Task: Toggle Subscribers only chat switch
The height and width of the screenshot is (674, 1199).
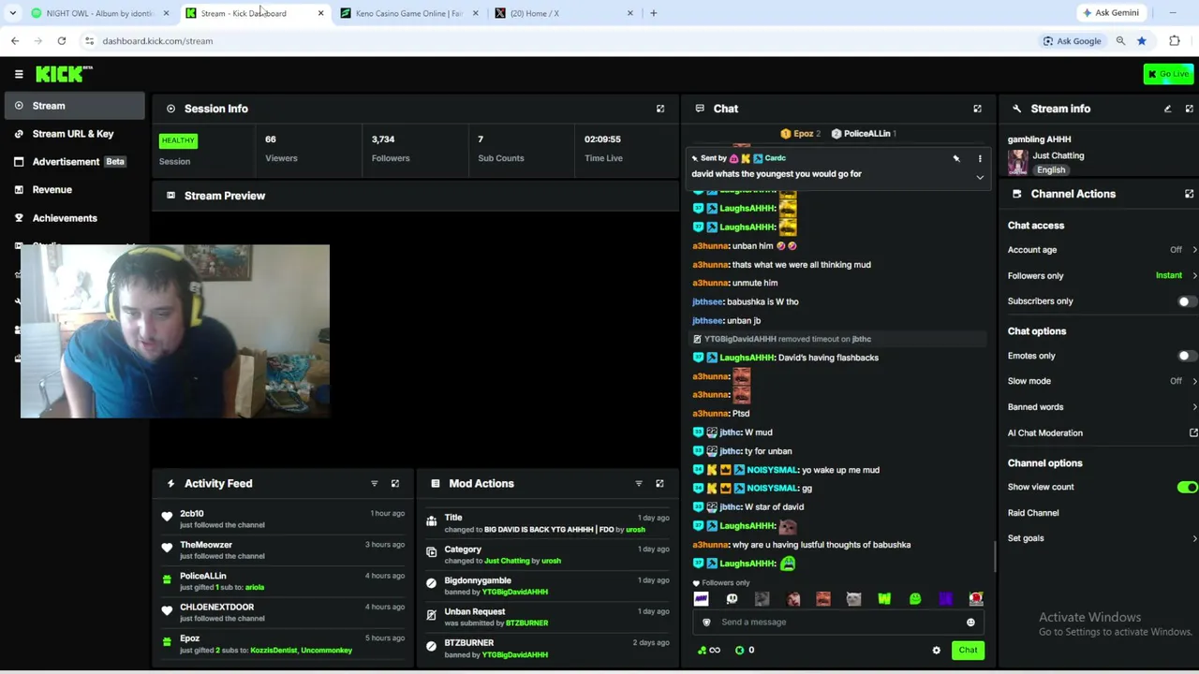Action: [1186, 301]
